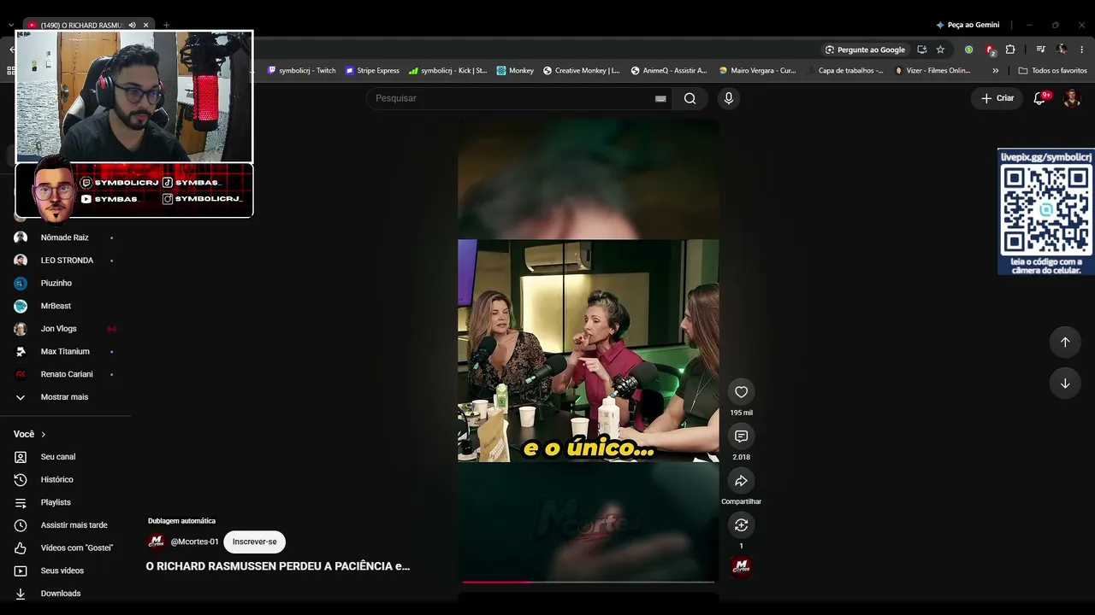Open the Nômade Raiz subscription
Screen dimensions: 1095x615
(x=65, y=237)
